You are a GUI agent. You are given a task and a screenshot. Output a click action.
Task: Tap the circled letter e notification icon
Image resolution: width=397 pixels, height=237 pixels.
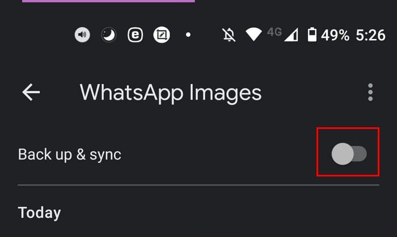pos(135,35)
